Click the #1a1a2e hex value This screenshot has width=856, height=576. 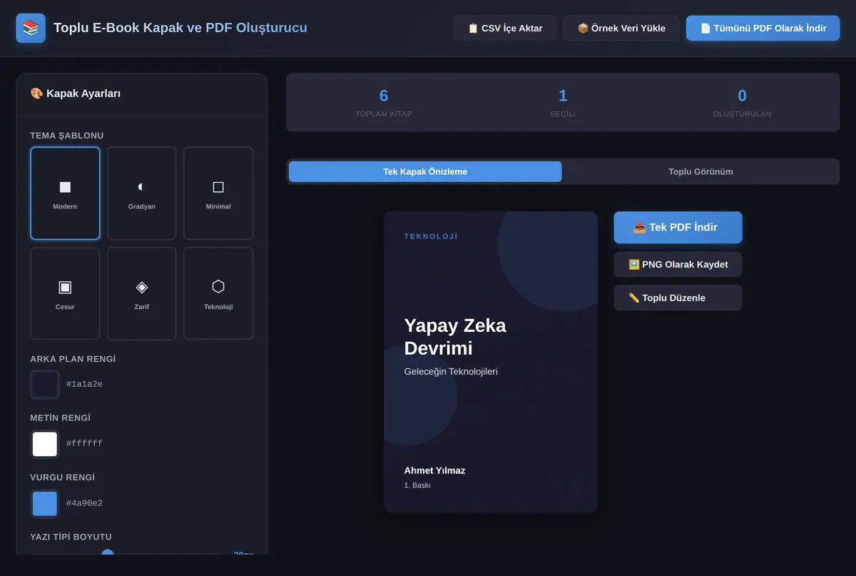pos(84,384)
